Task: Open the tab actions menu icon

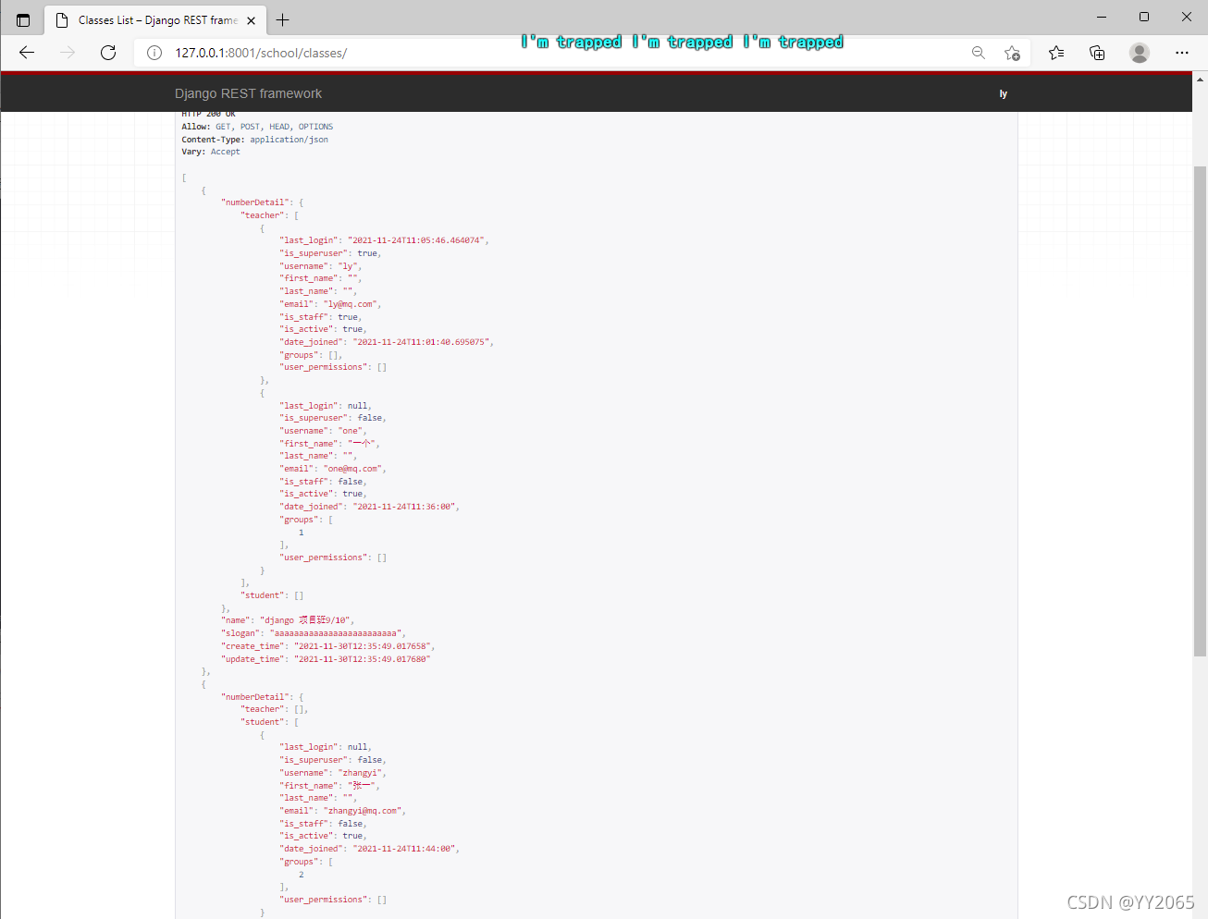Action: click(23, 19)
